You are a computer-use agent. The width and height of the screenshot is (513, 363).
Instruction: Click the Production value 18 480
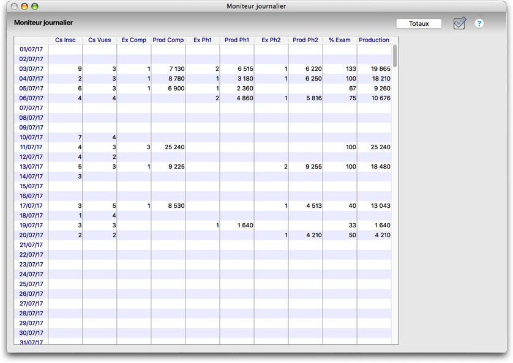tap(381, 167)
